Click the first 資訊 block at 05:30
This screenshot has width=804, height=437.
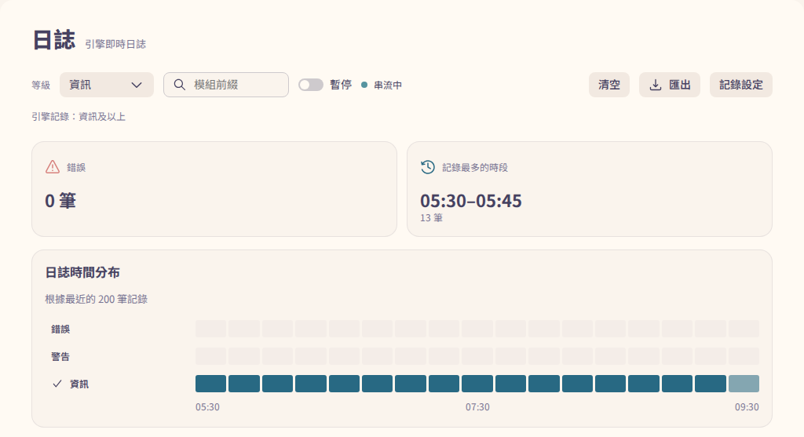pos(210,384)
